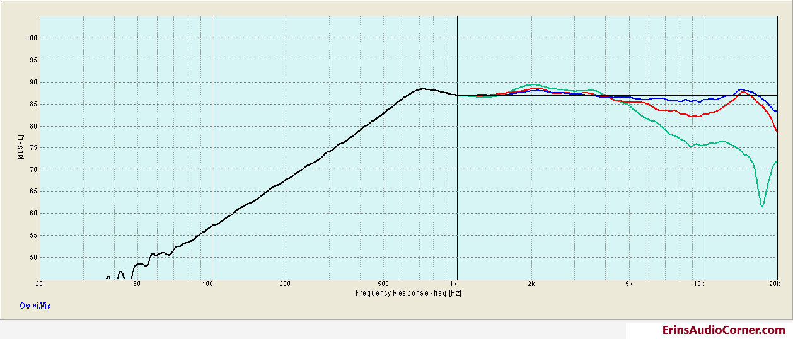Click the black curve's peak near 700 Hz
793x339 pixels.
422,89
